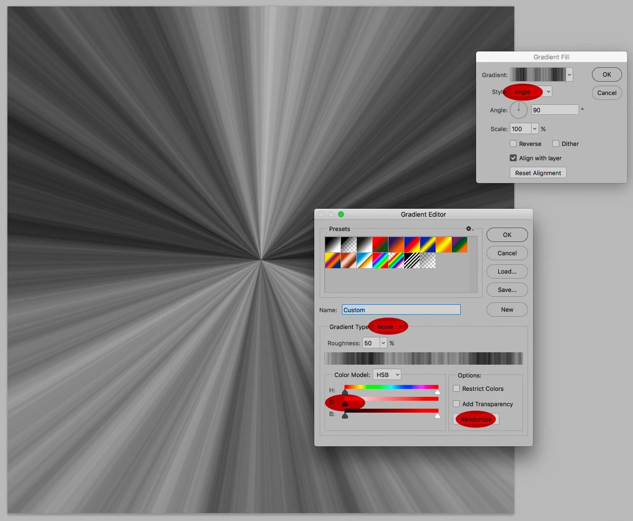This screenshot has width=633, height=521.
Task: Pick the opaque Spectrum rainbow preset
Action: click(380, 260)
